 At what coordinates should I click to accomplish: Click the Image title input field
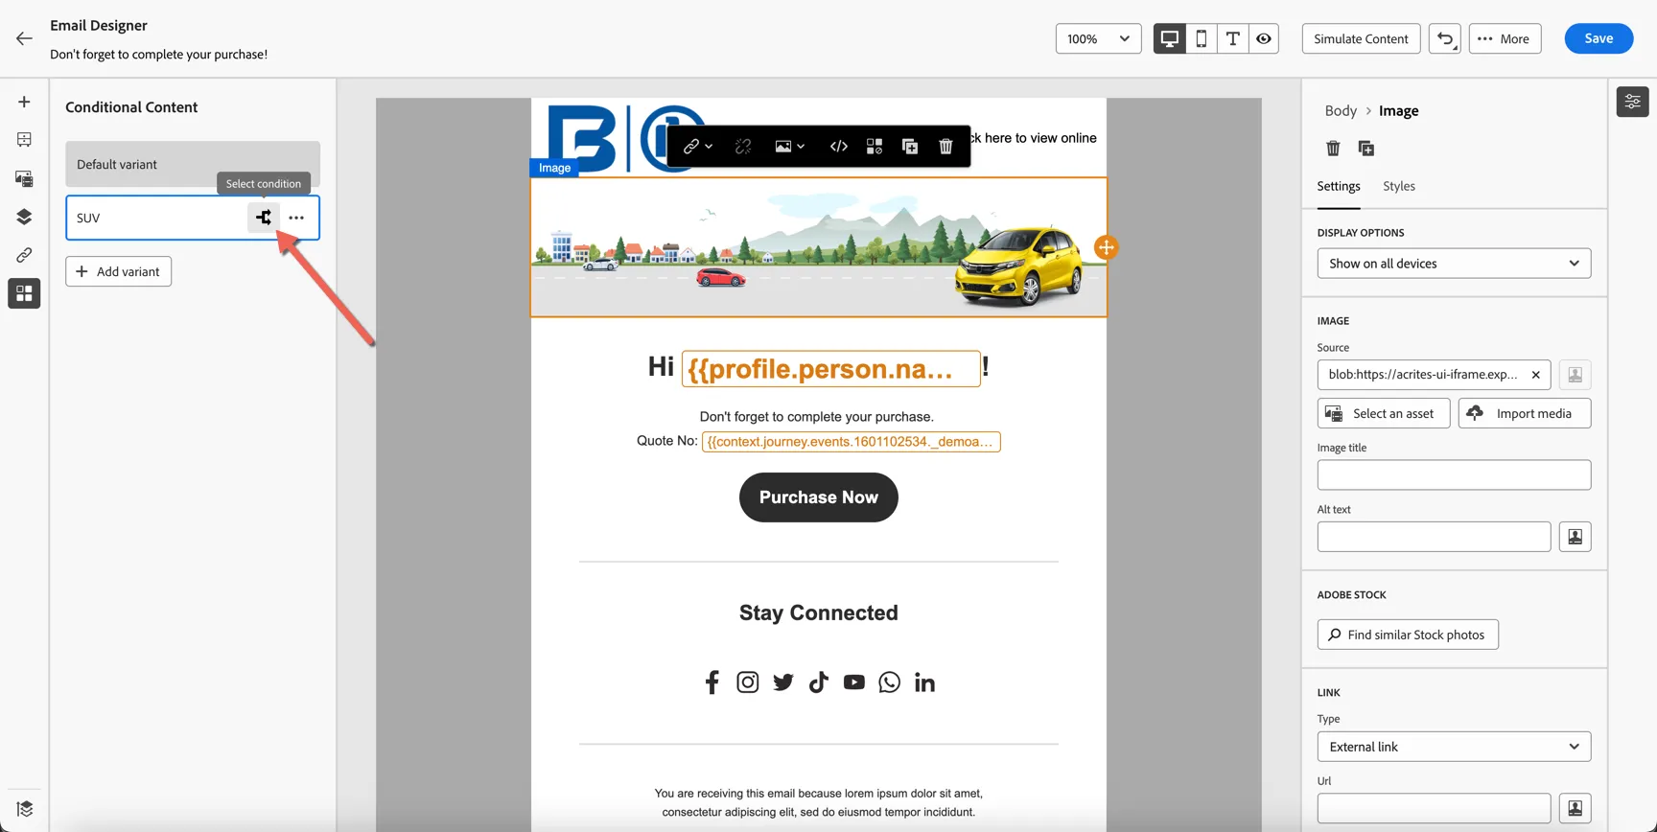1454,475
